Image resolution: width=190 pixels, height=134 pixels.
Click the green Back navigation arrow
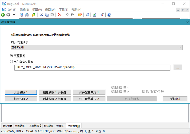(x=3, y=15)
